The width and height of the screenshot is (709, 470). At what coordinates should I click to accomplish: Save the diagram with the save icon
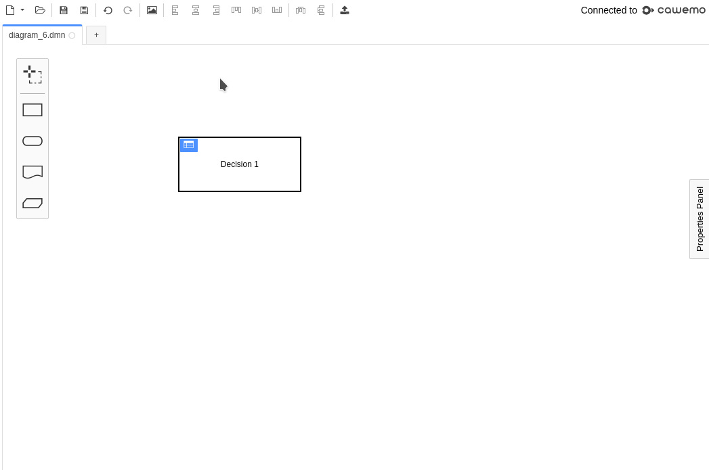tap(64, 10)
